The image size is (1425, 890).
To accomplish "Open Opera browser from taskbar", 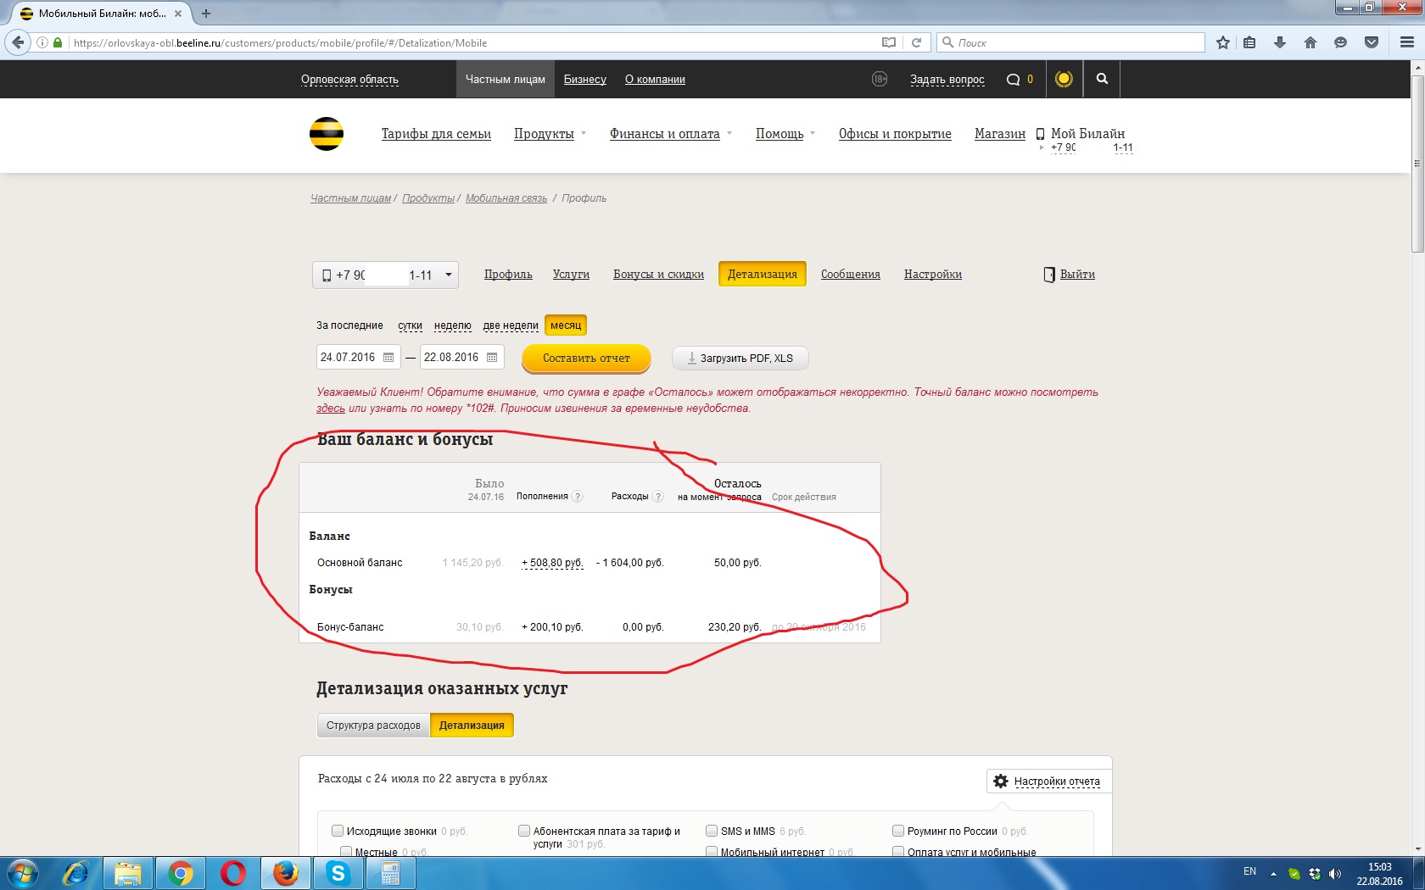I will click(232, 873).
